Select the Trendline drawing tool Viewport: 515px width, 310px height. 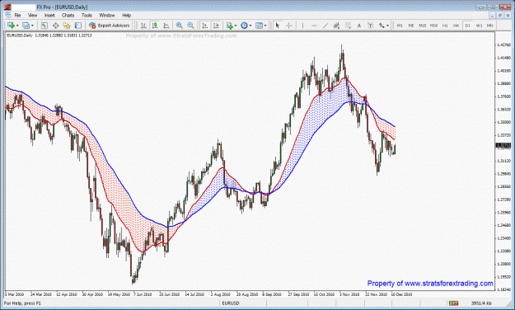point(325,26)
